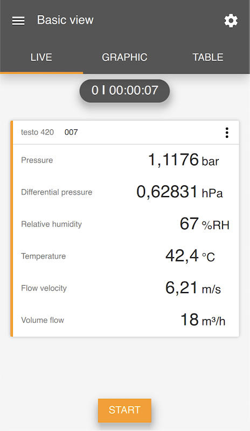This screenshot has width=250, height=431.
Task: Select the Differential pressure label
Action: [x=57, y=192]
